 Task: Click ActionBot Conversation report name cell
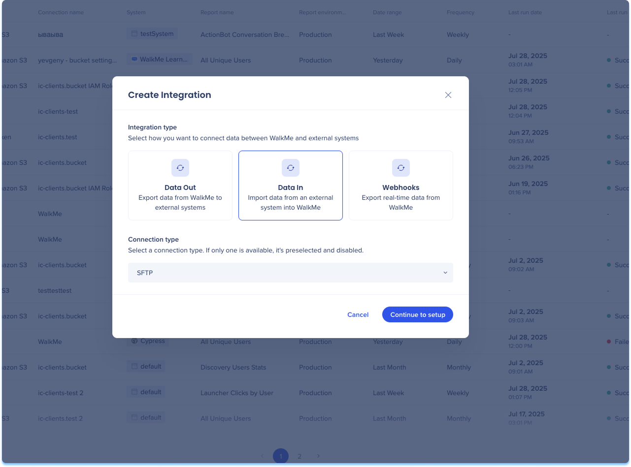click(245, 35)
